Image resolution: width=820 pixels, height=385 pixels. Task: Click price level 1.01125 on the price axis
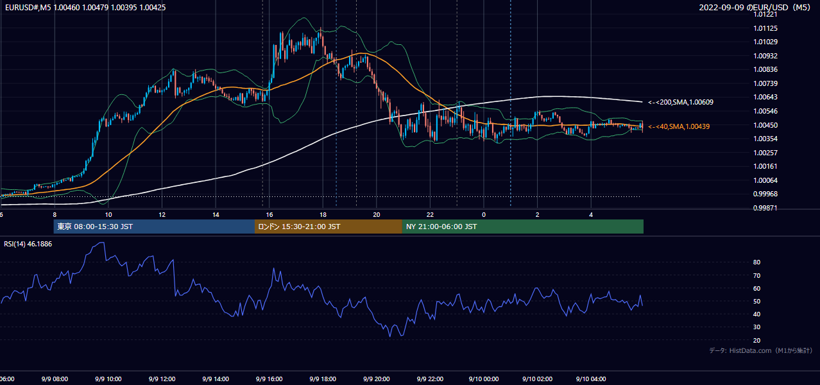tap(765, 28)
